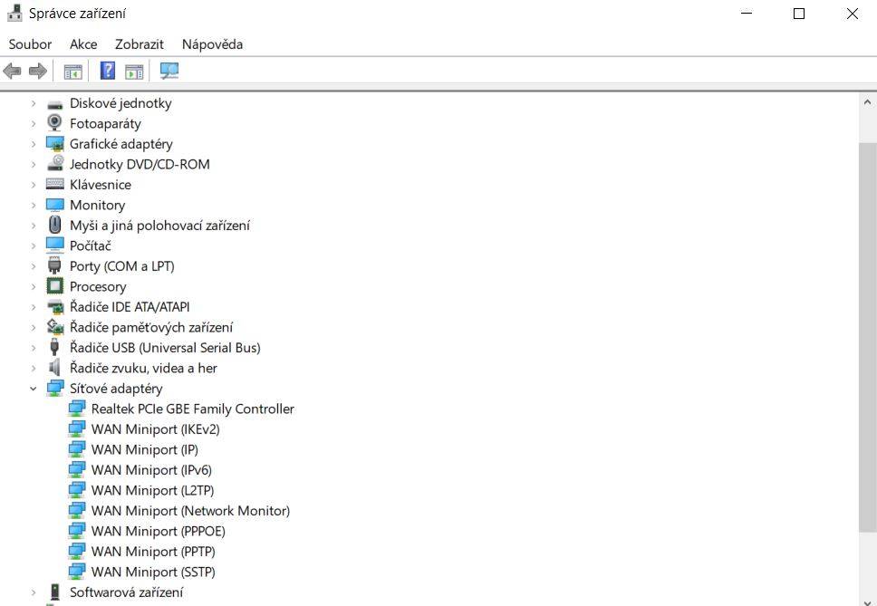Expand the Jednotky DVD/CD-ROM category
Screen dimensions: 877x606
coord(33,164)
